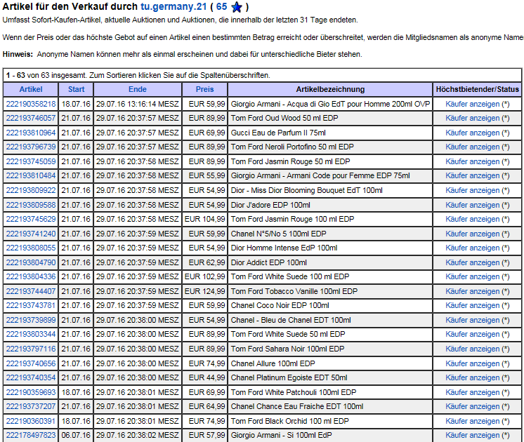Show buyer for Miss Dior Blooming Bouquet row
The width and height of the screenshot is (524, 442).
(472, 190)
